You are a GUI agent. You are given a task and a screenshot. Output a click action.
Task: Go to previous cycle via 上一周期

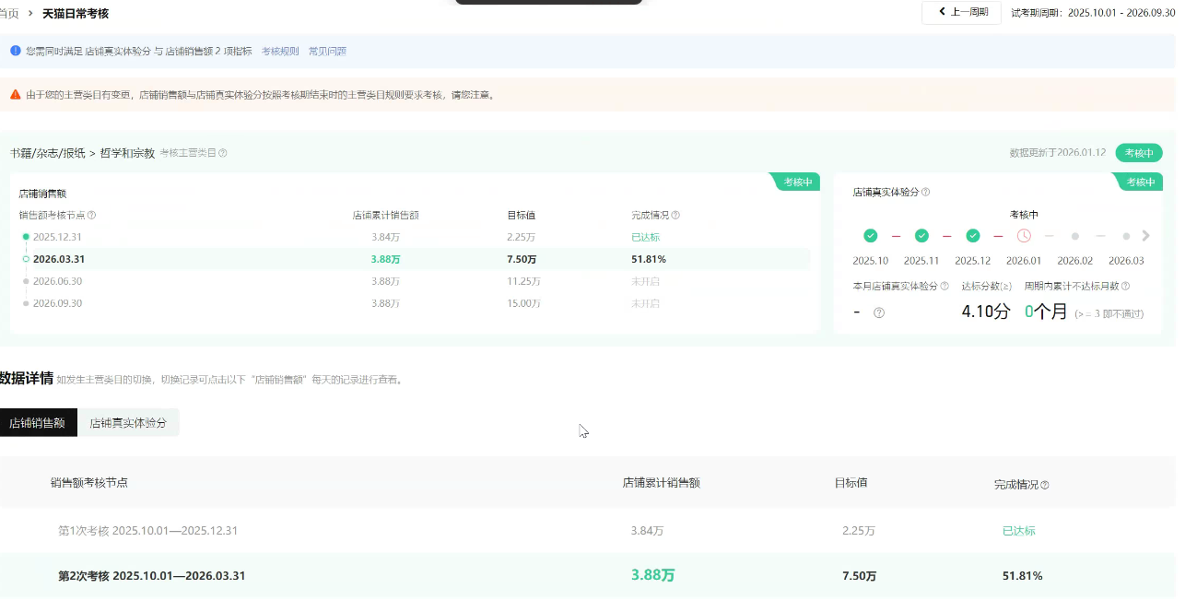coord(961,12)
